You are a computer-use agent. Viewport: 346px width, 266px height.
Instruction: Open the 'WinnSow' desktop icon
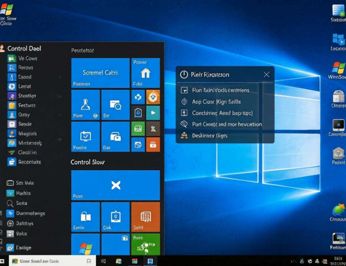click(x=337, y=71)
